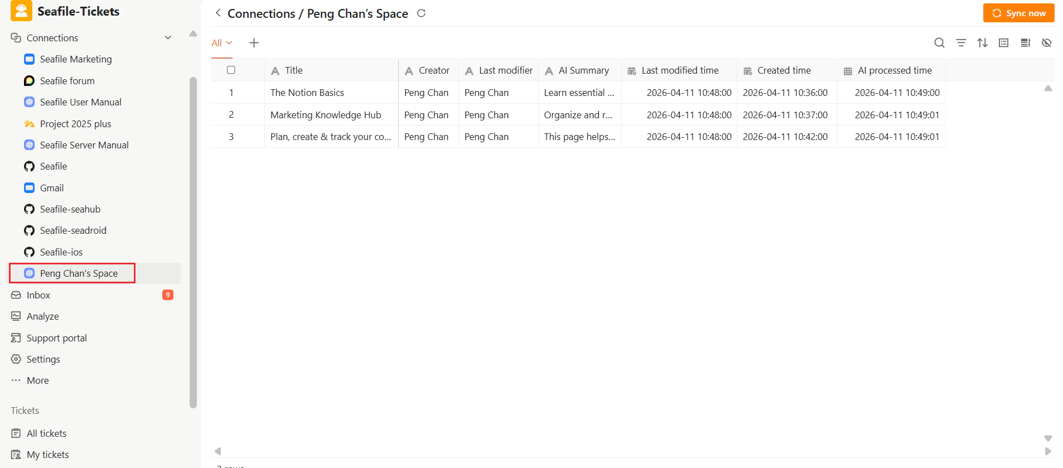Image resolution: width=1063 pixels, height=468 pixels.
Task: Toggle the select-all rows checkbox
Action: pos(231,70)
